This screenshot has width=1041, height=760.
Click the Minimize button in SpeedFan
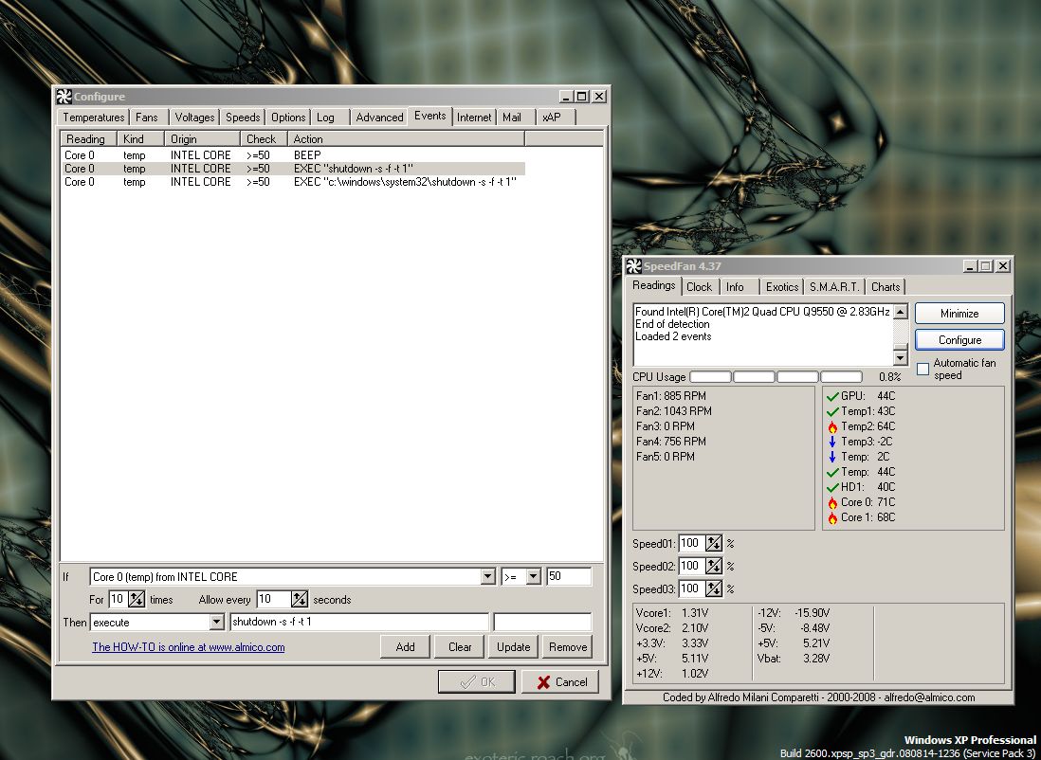pyautogui.click(x=959, y=314)
